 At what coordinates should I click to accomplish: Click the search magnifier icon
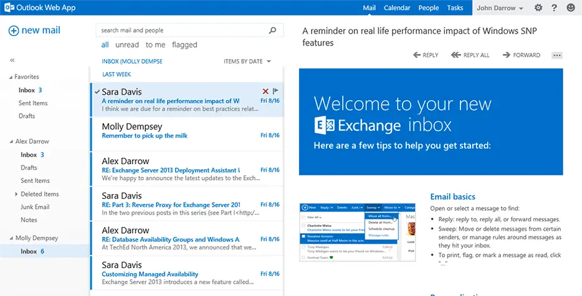[x=272, y=30]
